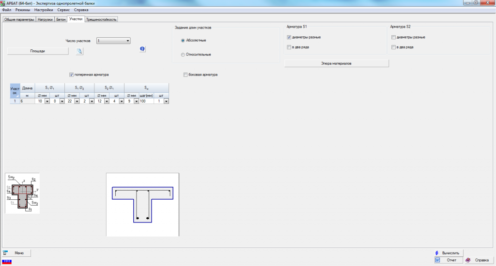The height and width of the screenshot is (266, 496).
Task: Open S2 ∅1 count dropdown showing 4
Action: click(x=122, y=101)
